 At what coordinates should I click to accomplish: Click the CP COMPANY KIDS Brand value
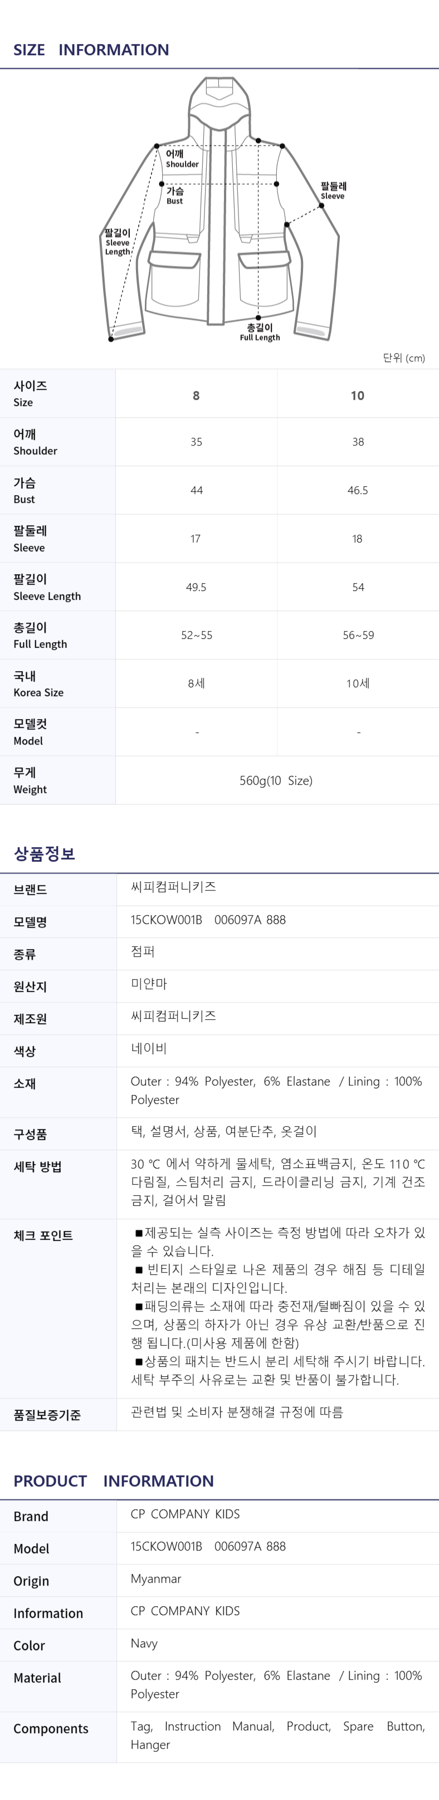(x=186, y=1514)
